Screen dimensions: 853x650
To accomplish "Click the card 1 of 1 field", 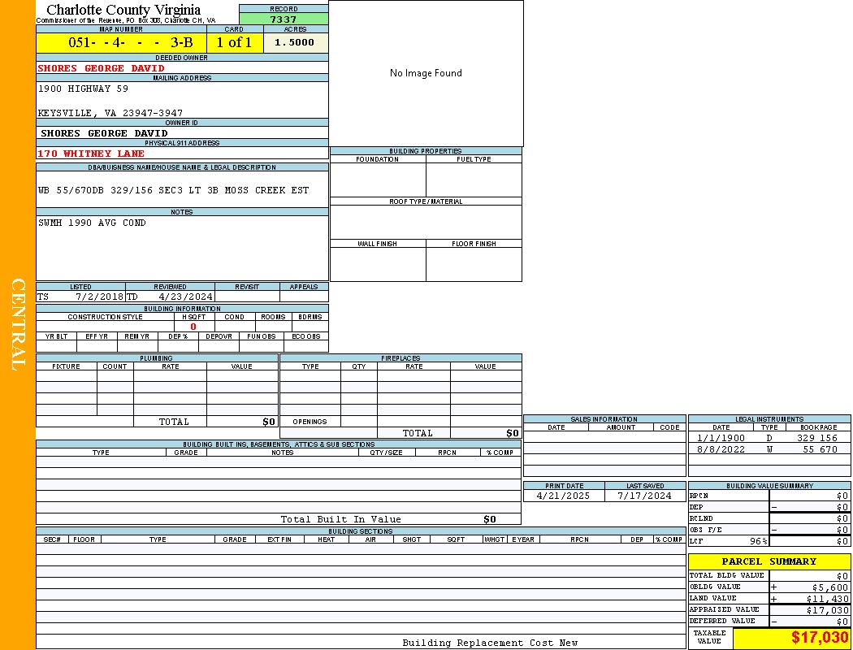I will tap(234, 43).
